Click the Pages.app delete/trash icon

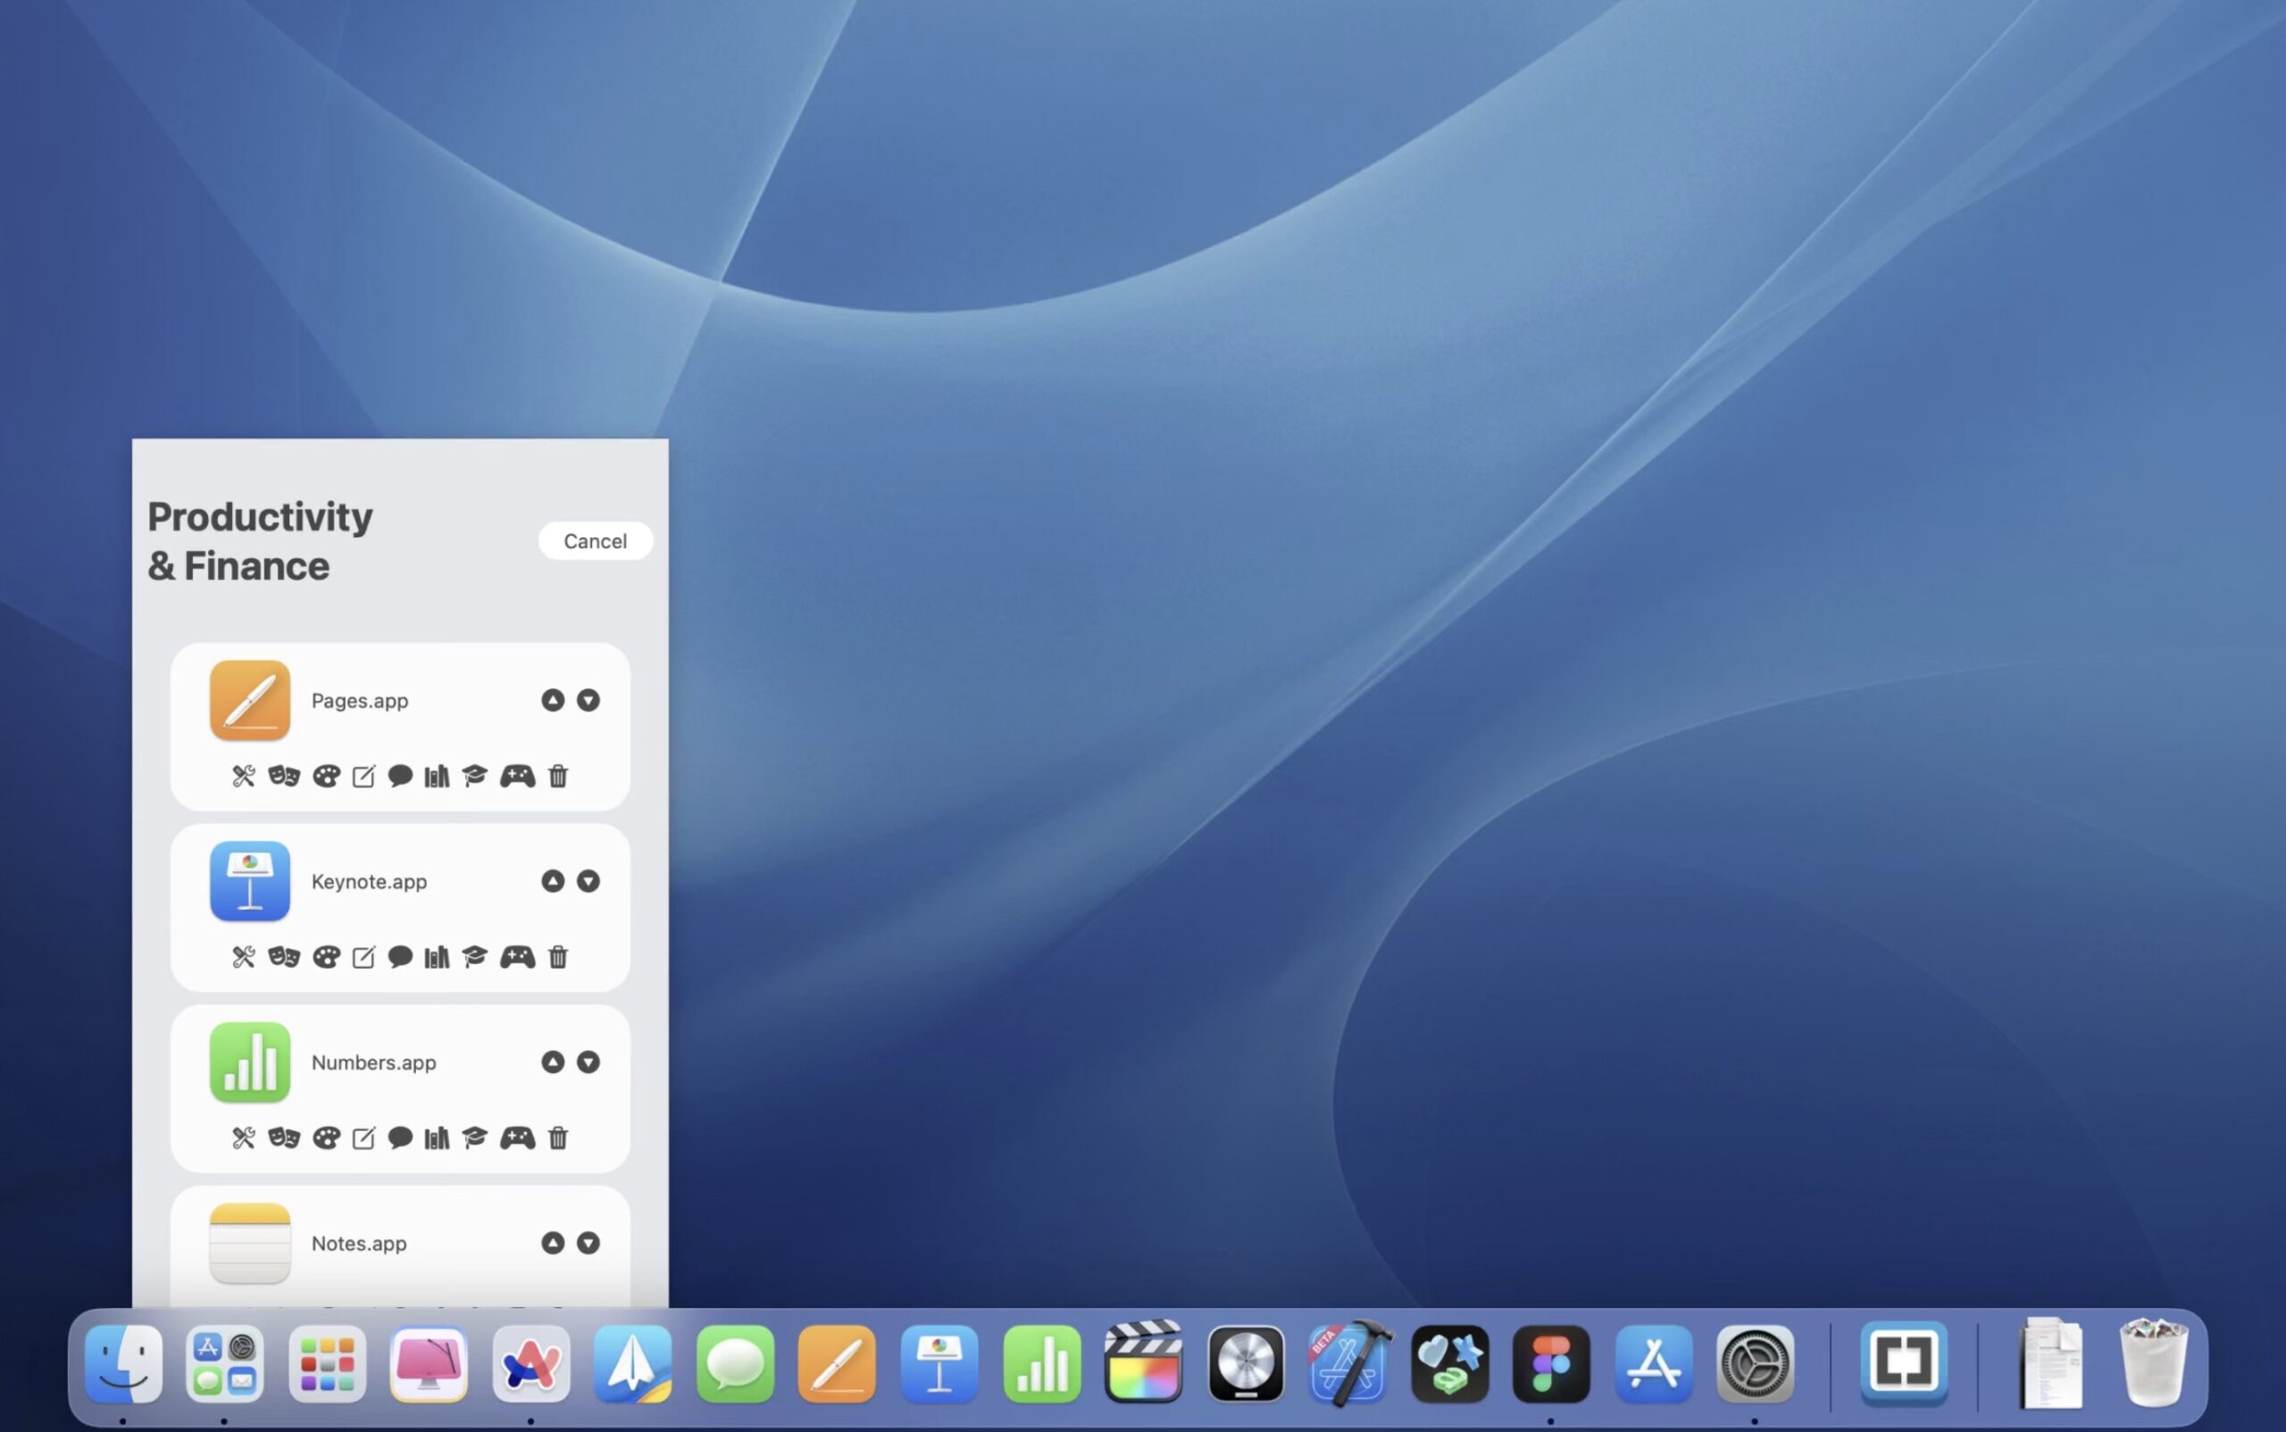555,776
